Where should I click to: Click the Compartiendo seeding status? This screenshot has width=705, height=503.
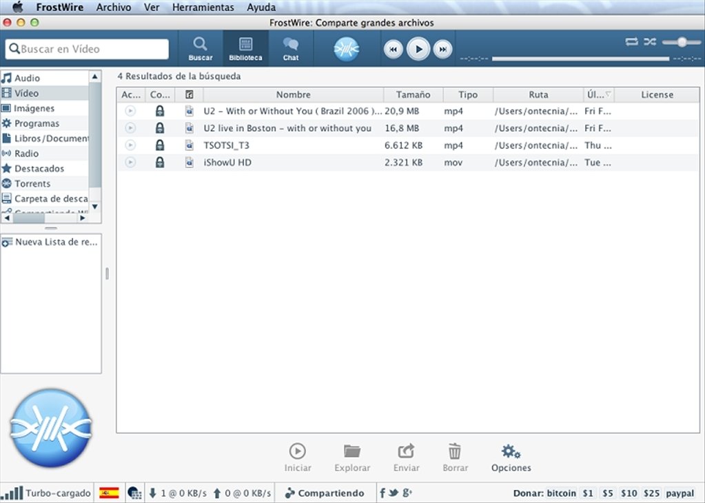tap(325, 493)
